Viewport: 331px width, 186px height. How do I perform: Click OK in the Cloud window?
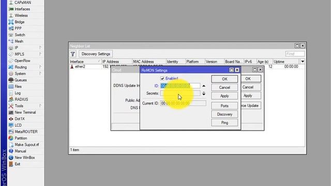point(251,79)
